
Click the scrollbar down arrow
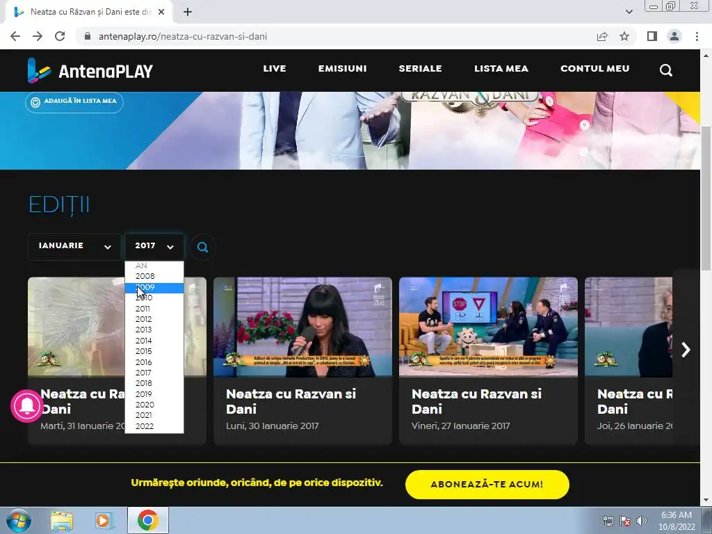[x=706, y=500]
